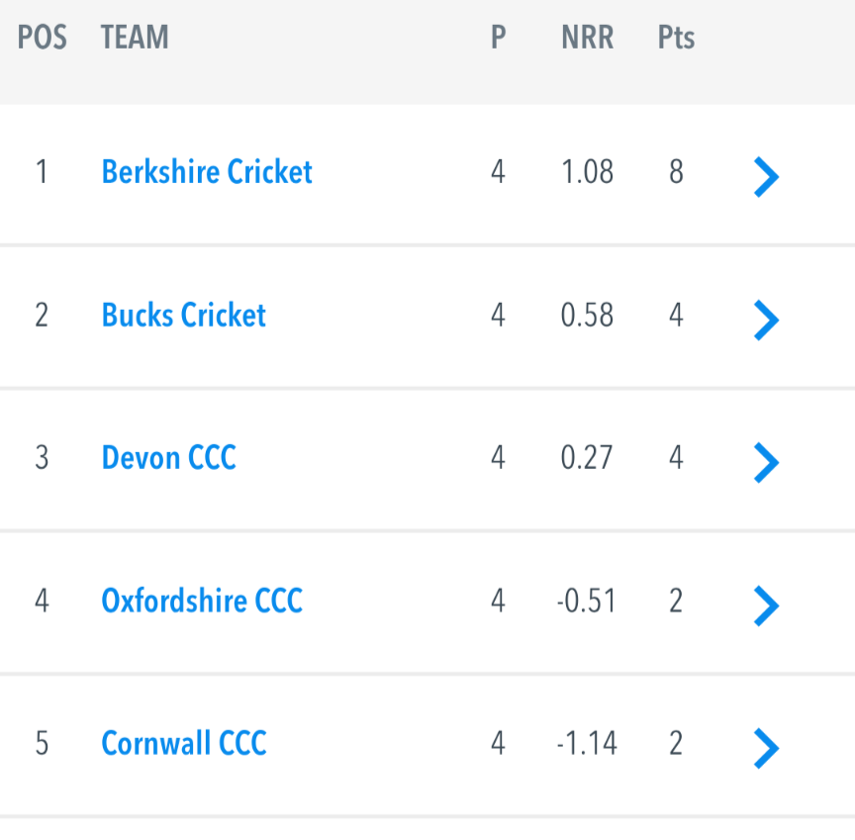Image resolution: width=855 pixels, height=840 pixels.
Task: Expand Devon CCC row using its arrow
Action: point(766,463)
